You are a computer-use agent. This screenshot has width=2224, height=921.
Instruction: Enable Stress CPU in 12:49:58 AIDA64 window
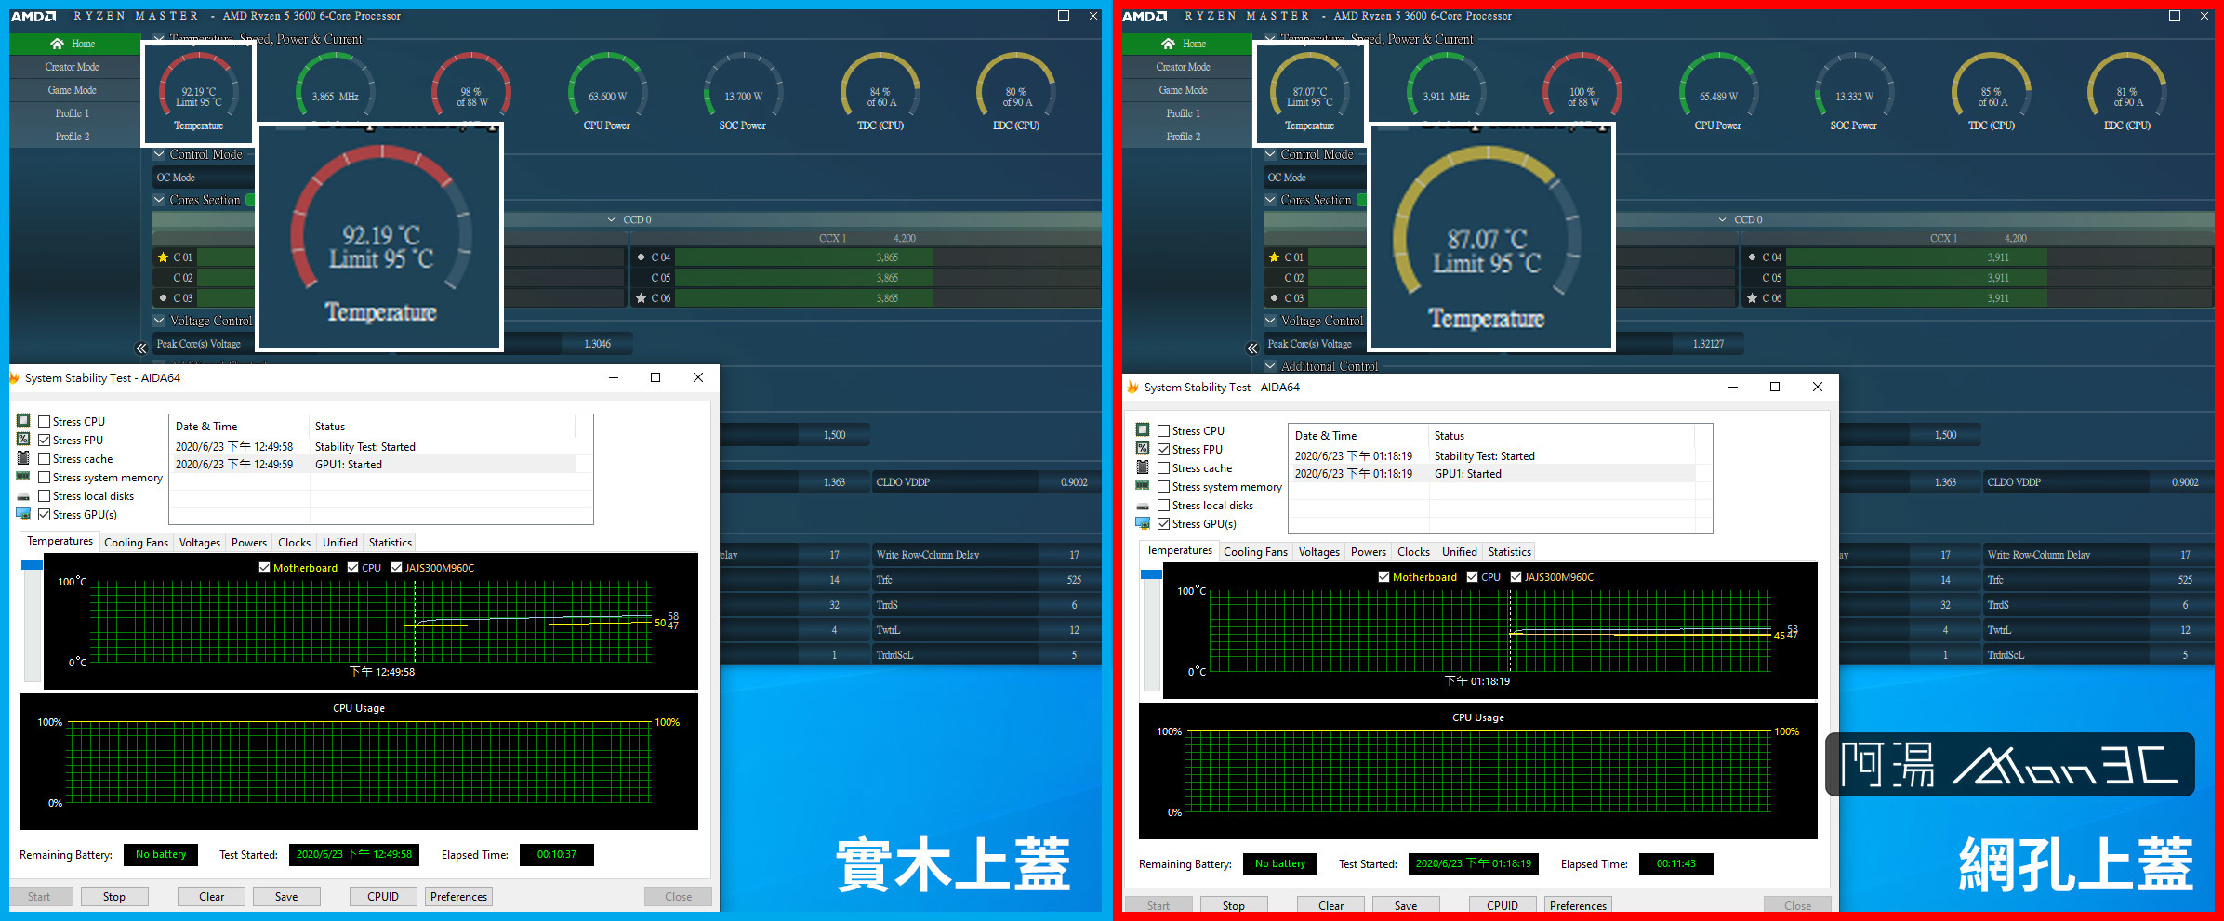pos(44,422)
